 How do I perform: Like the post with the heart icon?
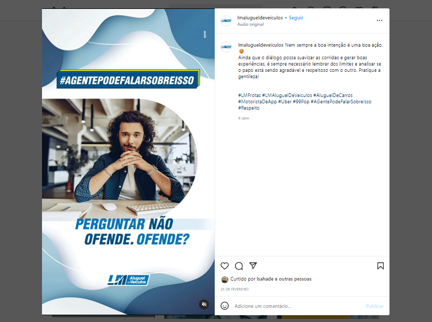pos(225,266)
